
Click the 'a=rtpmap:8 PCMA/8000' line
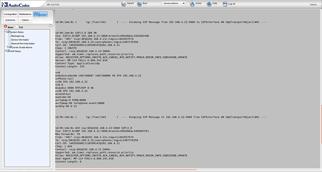[x=71, y=100]
